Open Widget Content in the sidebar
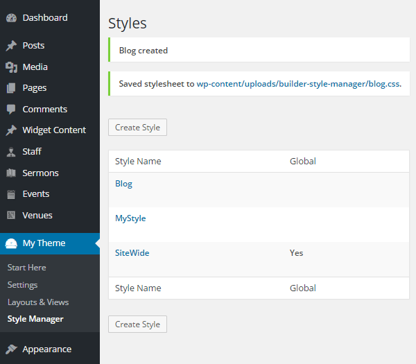The height and width of the screenshot is (364, 416). [50, 130]
